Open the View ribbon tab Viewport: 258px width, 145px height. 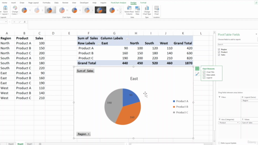[x=74, y=3]
